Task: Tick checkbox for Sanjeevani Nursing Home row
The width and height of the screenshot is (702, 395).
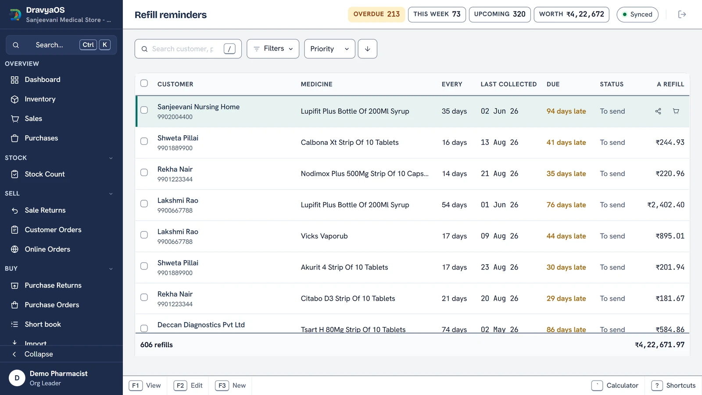Action: coord(144,110)
